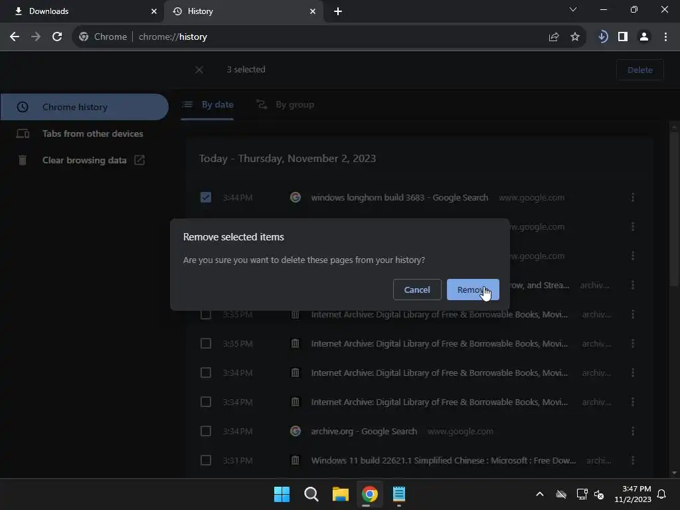
Task: Open more actions for the 3:35 PM Internet Archive entry above the second
Action: click(633, 314)
